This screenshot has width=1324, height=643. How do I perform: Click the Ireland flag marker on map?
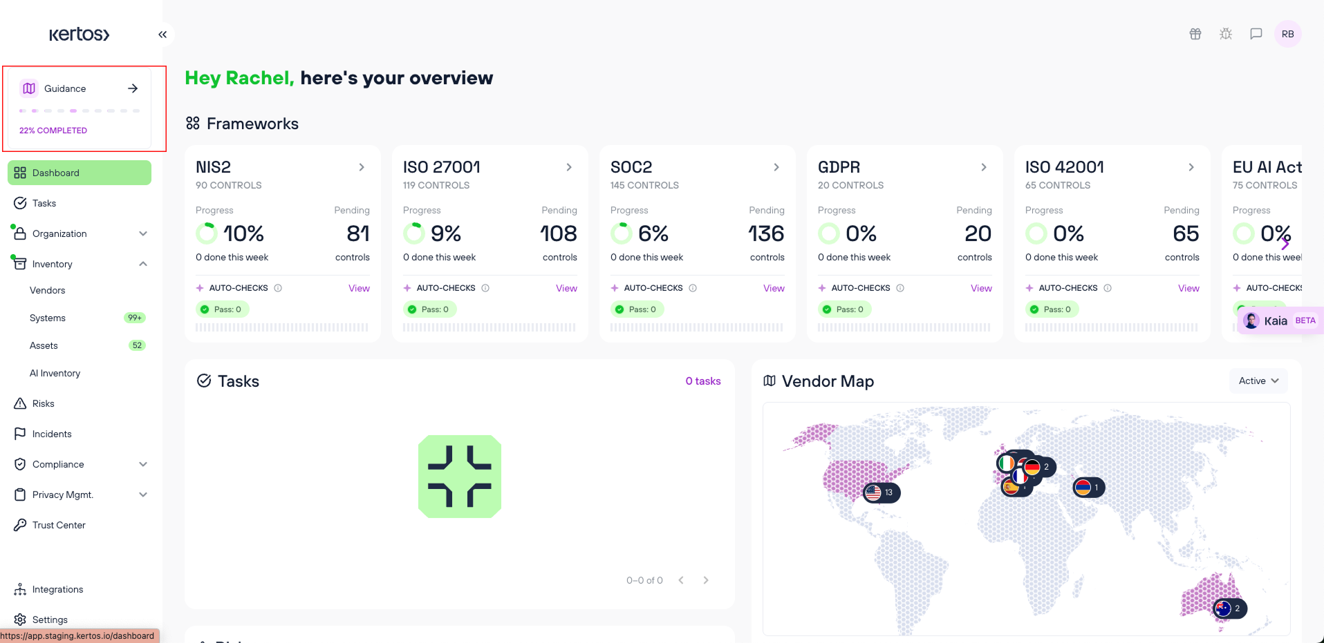pyautogui.click(x=1006, y=463)
